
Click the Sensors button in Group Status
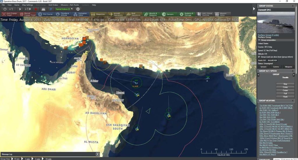click(263, 67)
